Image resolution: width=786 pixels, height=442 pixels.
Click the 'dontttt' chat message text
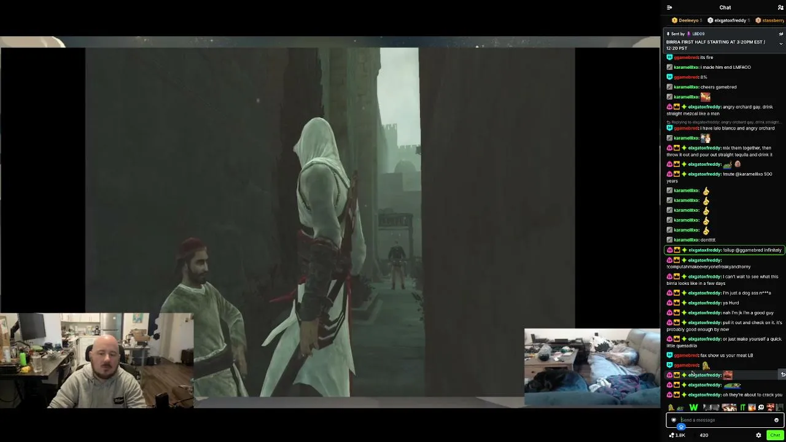[708, 240]
